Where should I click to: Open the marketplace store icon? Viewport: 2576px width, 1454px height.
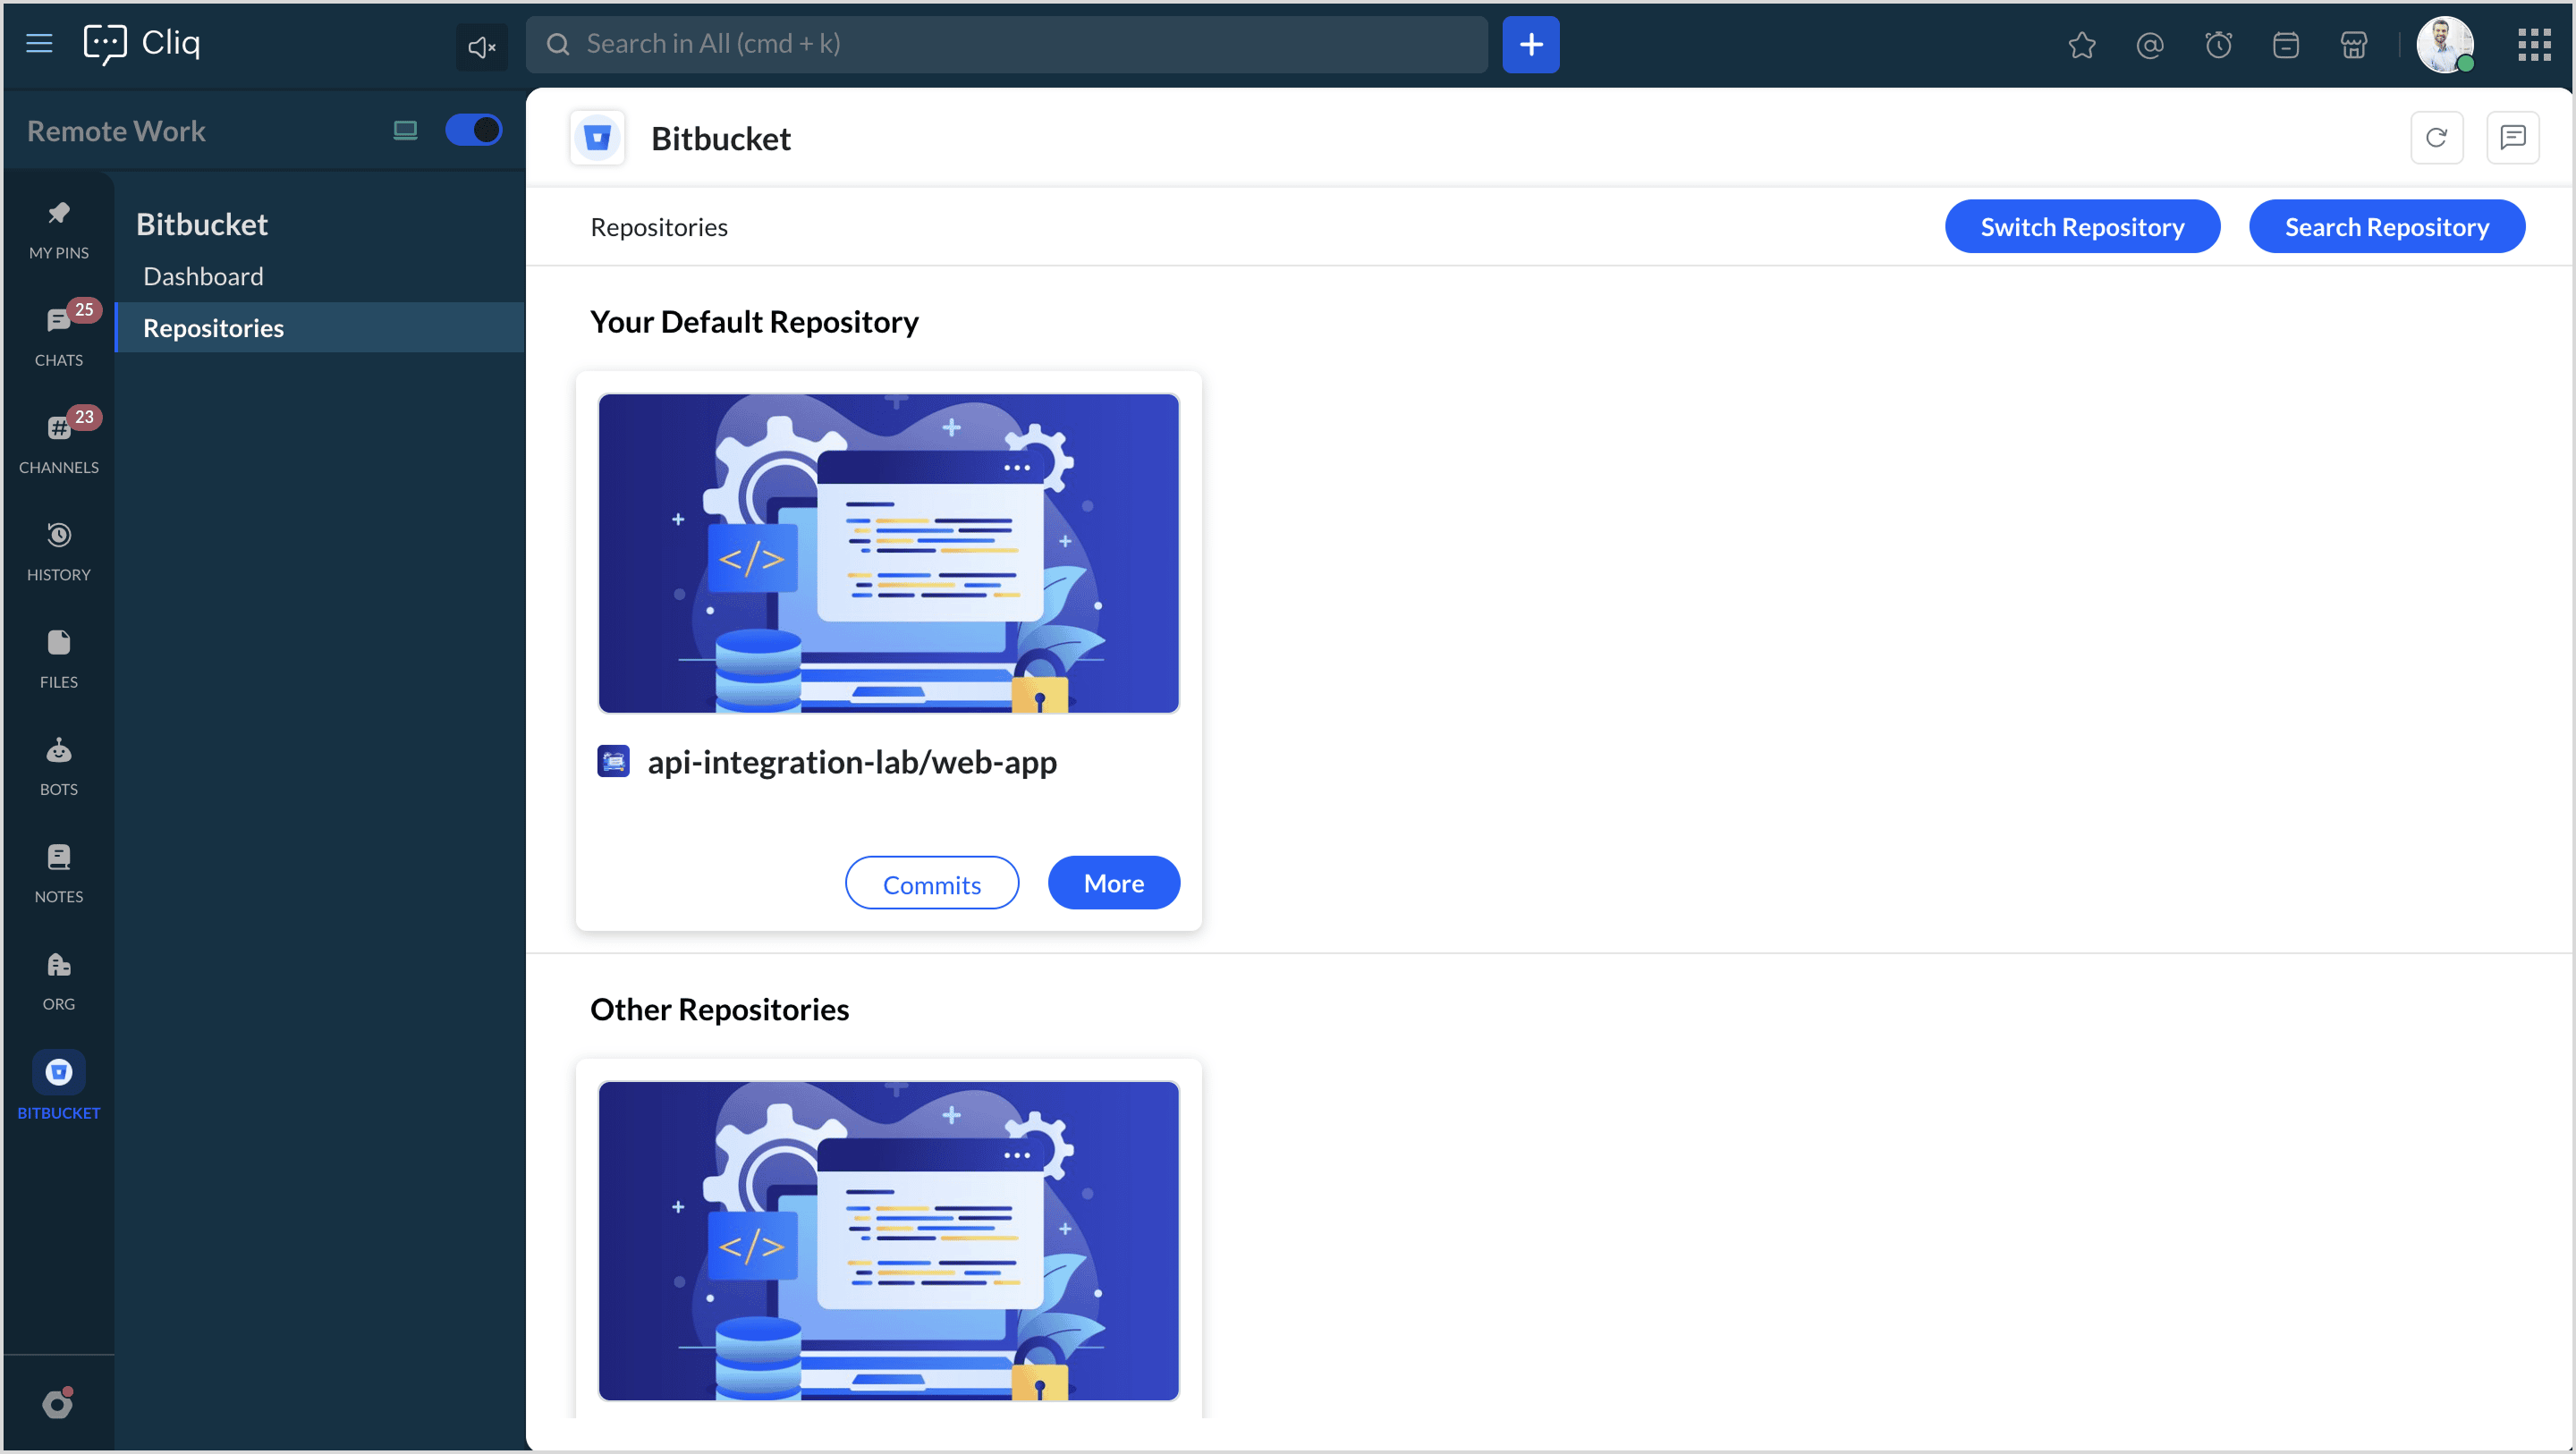point(2353,45)
